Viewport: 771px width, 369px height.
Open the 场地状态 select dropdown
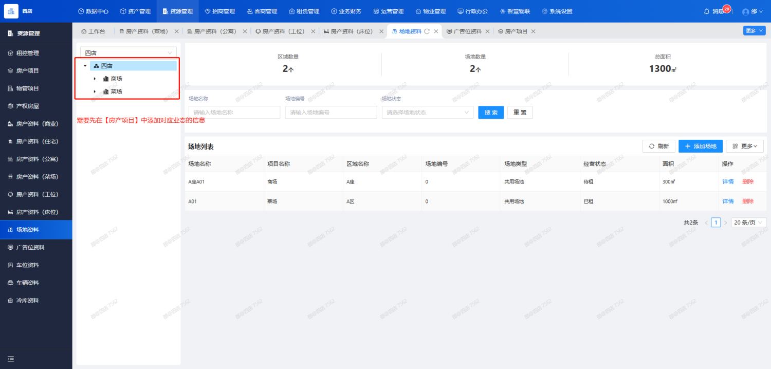click(x=427, y=112)
